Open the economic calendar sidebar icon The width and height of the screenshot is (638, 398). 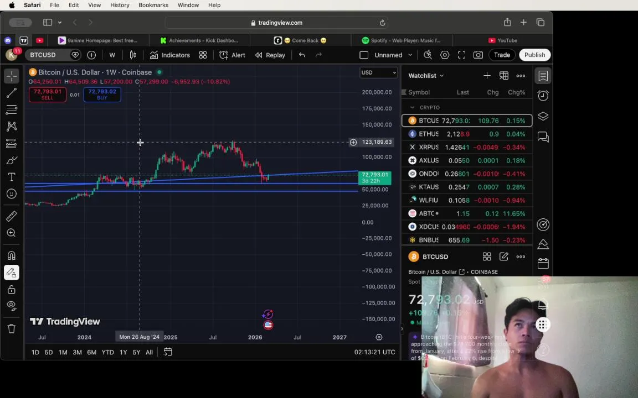click(543, 264)
